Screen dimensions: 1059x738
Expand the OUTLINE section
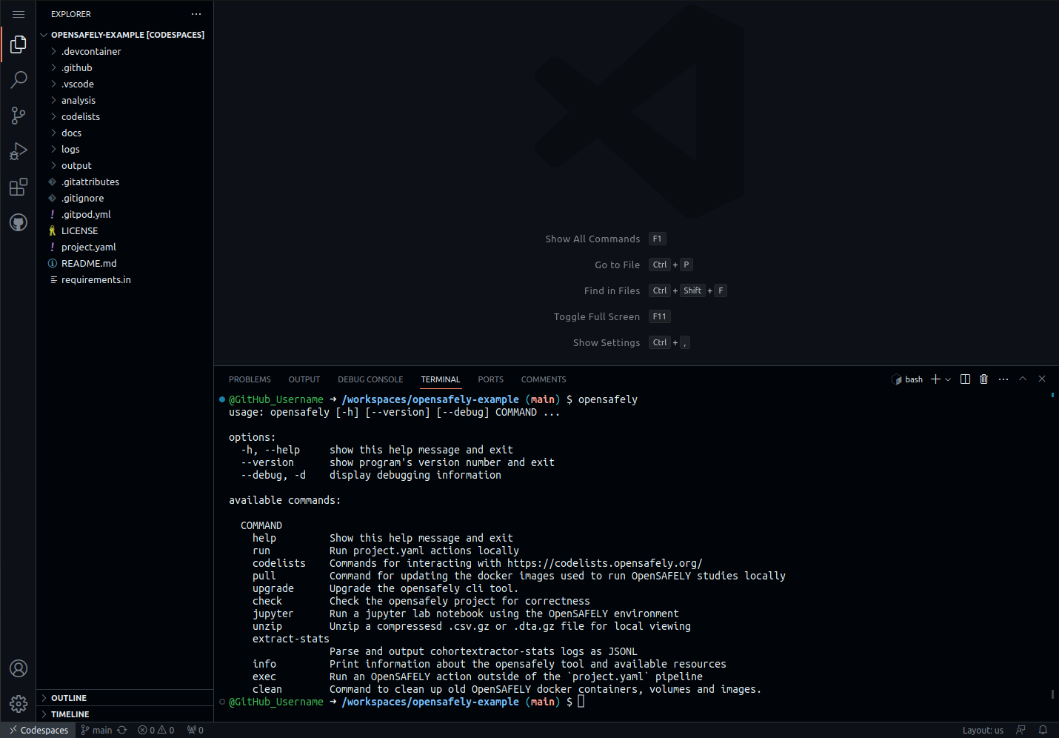pos(69,698)
